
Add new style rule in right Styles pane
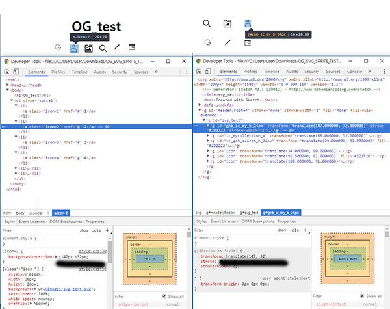coord(305,230)
